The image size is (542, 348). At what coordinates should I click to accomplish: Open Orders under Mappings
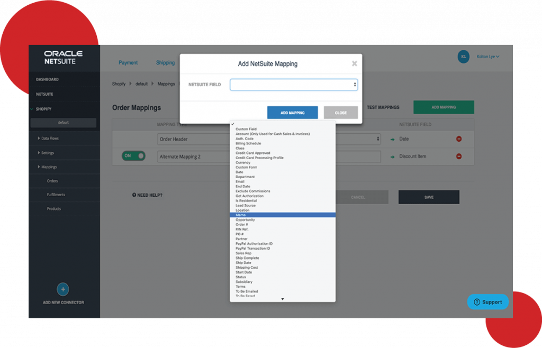pos(52,181)
